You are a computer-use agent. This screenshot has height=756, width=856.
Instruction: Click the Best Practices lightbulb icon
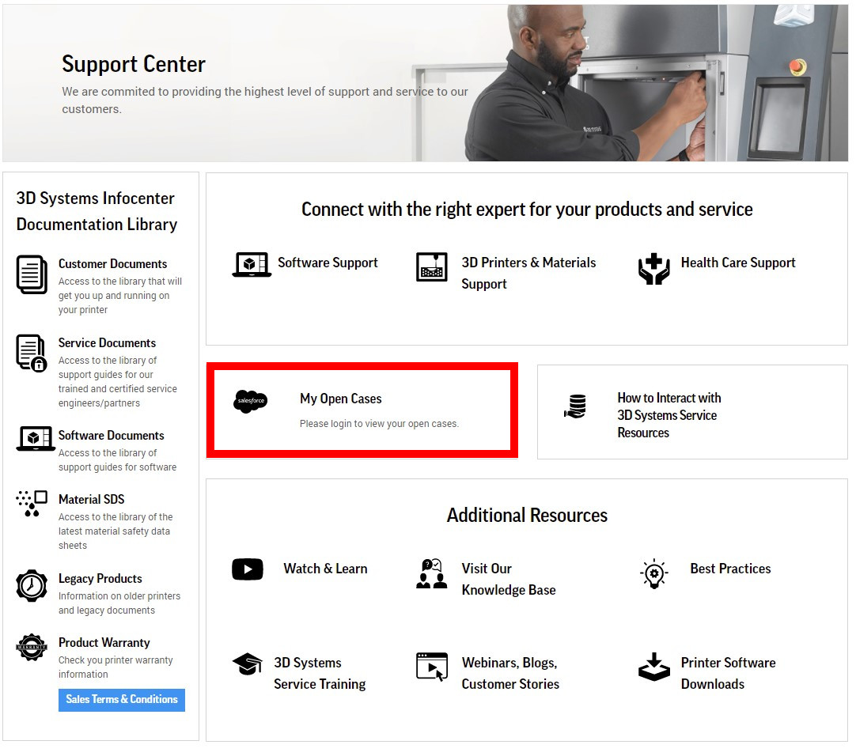tap(653, 573)
